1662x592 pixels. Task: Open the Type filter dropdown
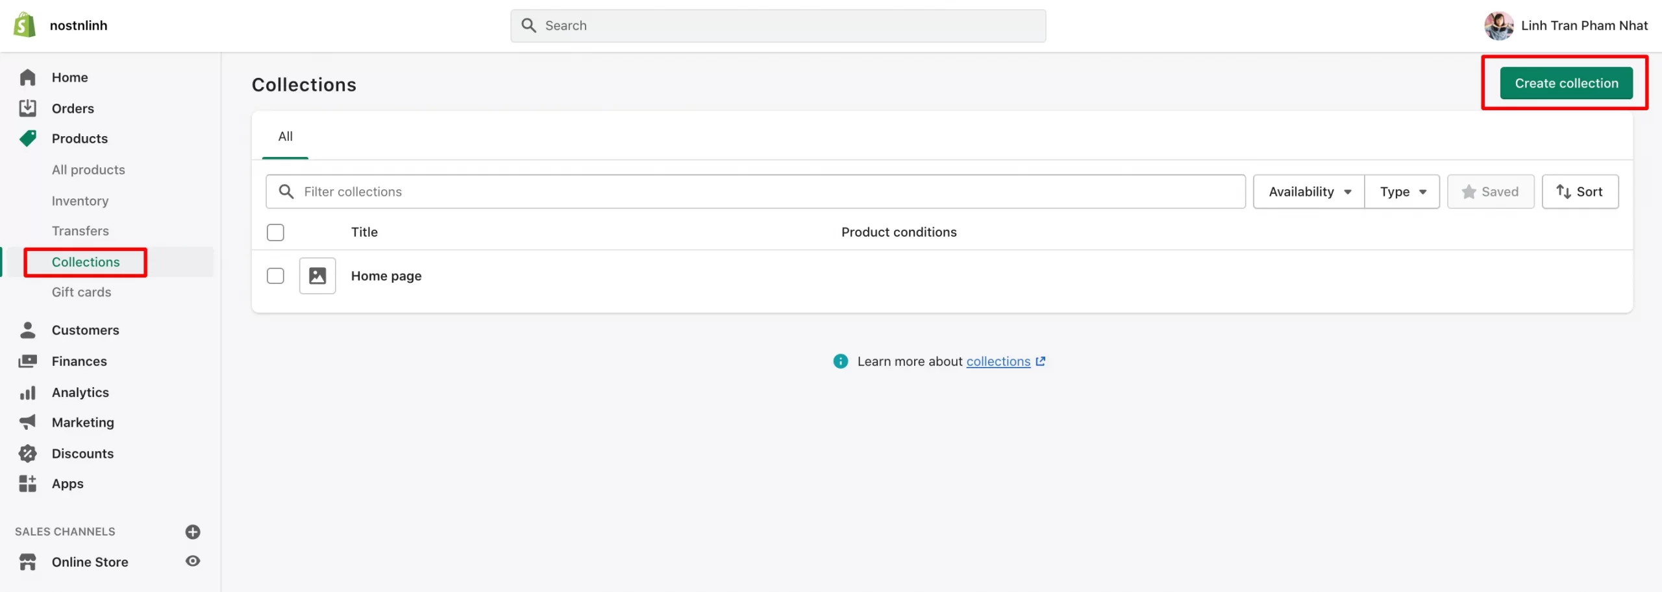tap(1402, 192)
